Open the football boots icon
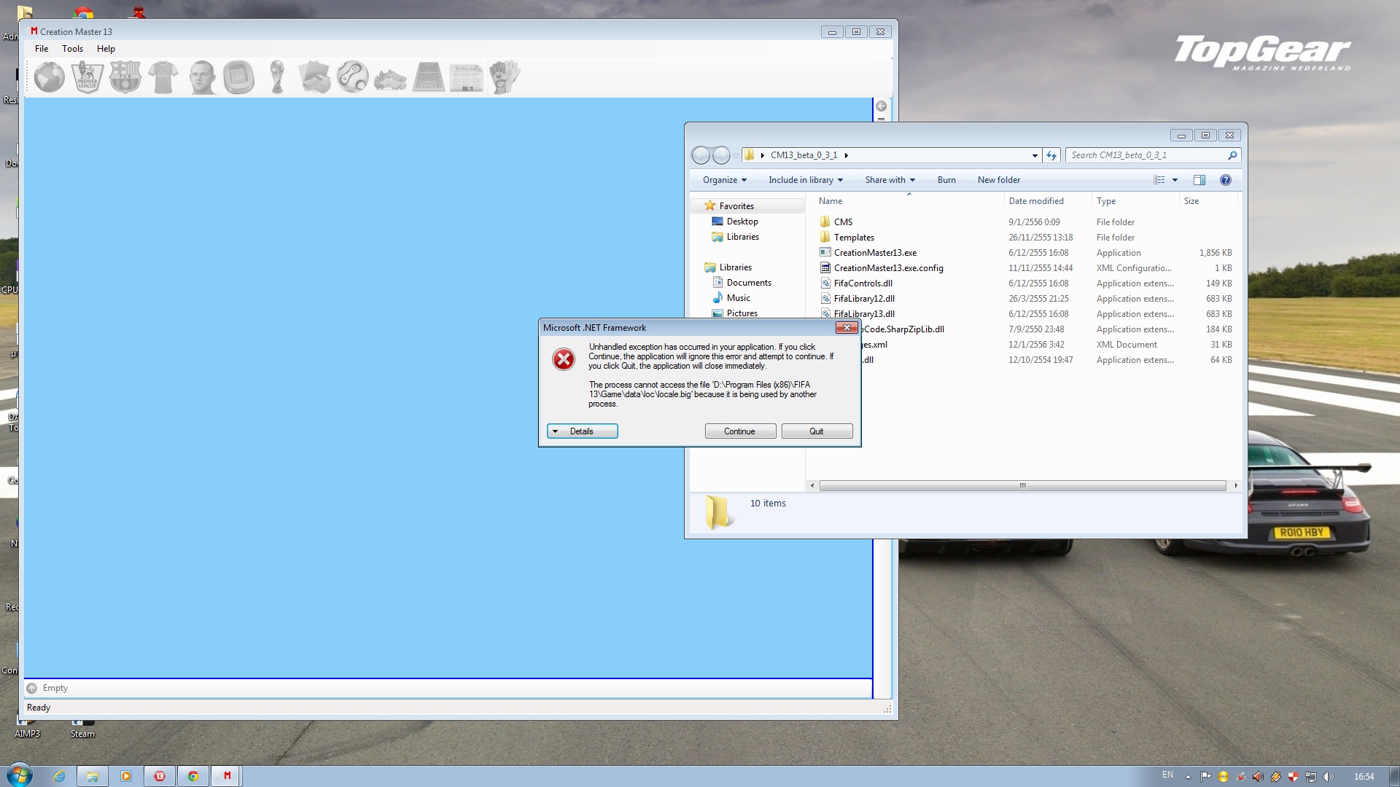1400x787 pixels. 390,79
